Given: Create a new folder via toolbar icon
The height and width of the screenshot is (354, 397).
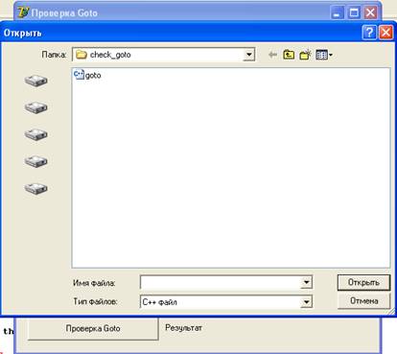Looking at the screenshot, I should [305, 55].
